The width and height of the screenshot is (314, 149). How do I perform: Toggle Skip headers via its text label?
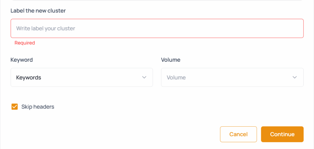38,107
